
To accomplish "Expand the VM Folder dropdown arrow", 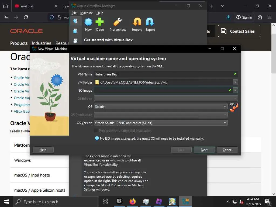I will (x=235, y=82).
